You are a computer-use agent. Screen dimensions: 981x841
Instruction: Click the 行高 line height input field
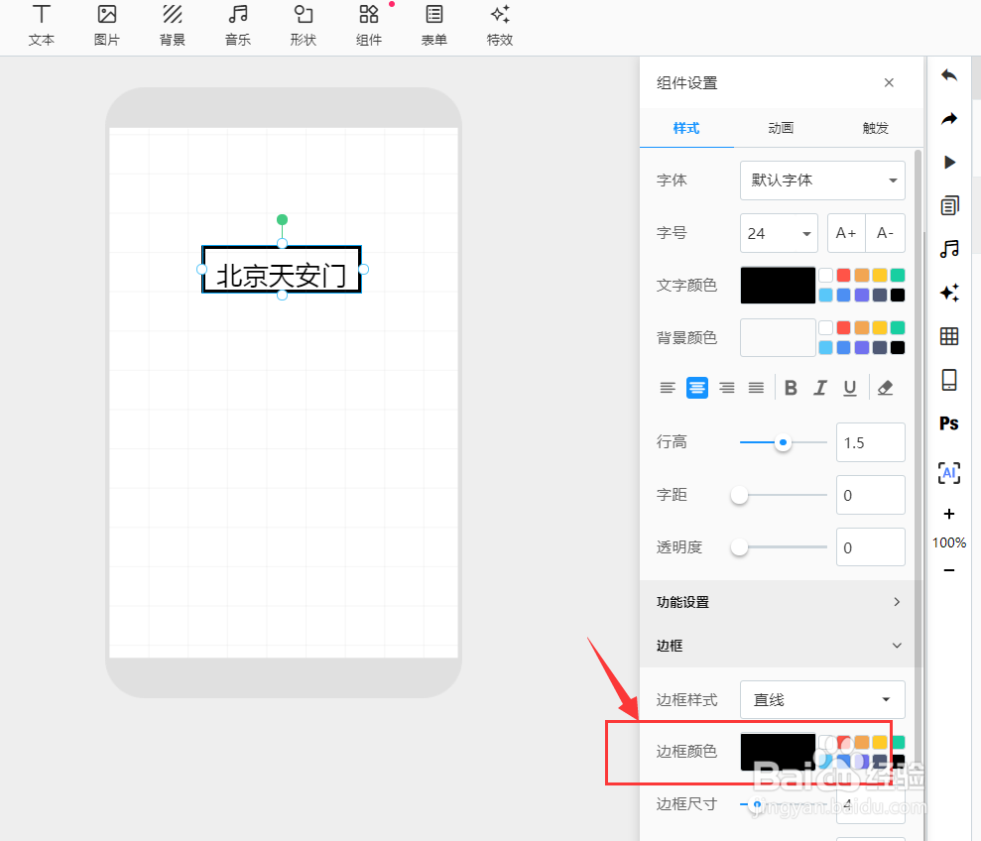[870, 442]
